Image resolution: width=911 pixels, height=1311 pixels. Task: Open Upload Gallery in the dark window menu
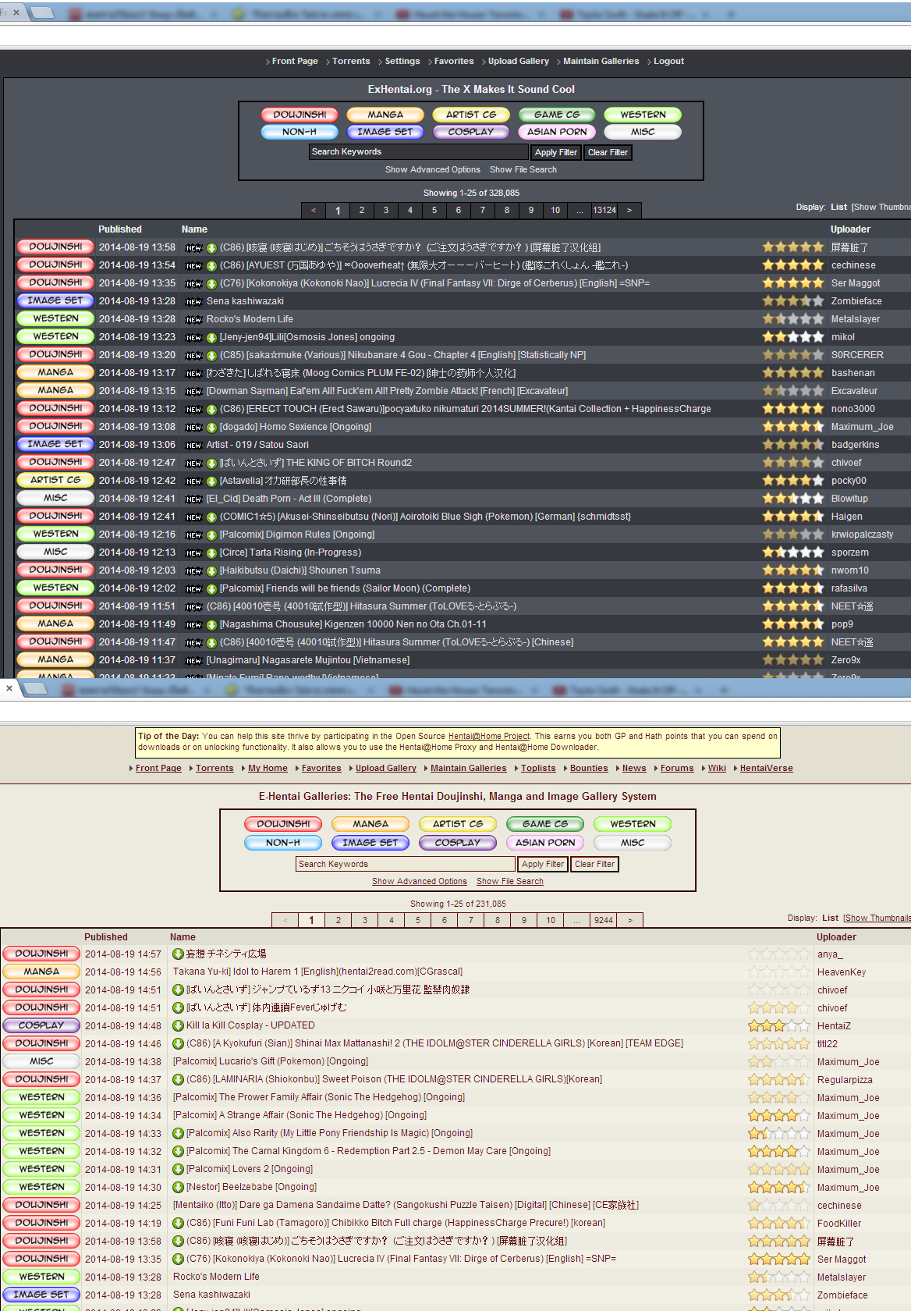pos(519,61)
